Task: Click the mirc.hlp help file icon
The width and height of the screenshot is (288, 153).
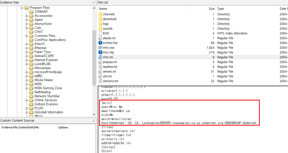Action: point(100,52)
